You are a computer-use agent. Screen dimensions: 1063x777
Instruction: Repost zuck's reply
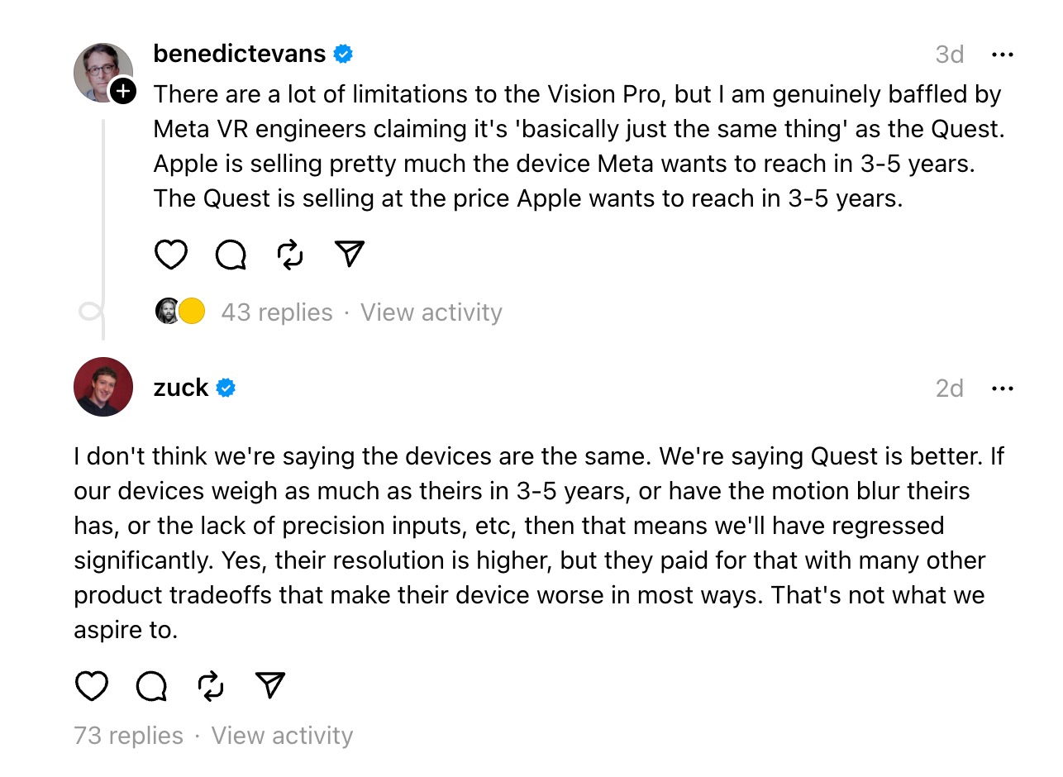point(211,686)
